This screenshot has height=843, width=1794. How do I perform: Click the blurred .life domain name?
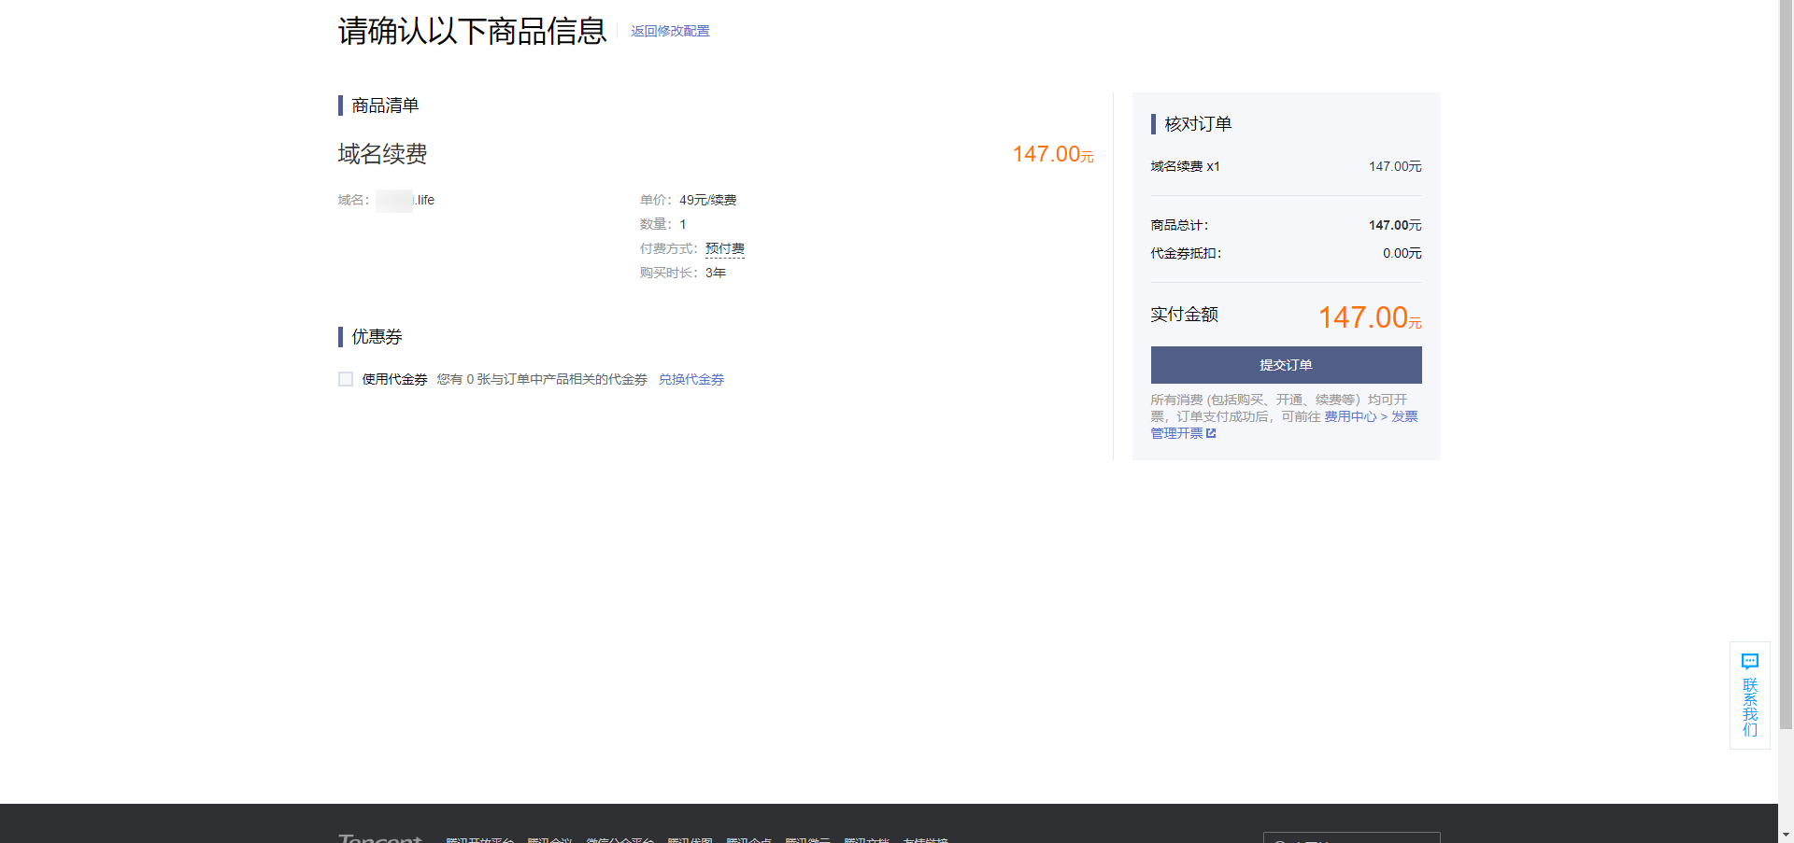point(406,200)
